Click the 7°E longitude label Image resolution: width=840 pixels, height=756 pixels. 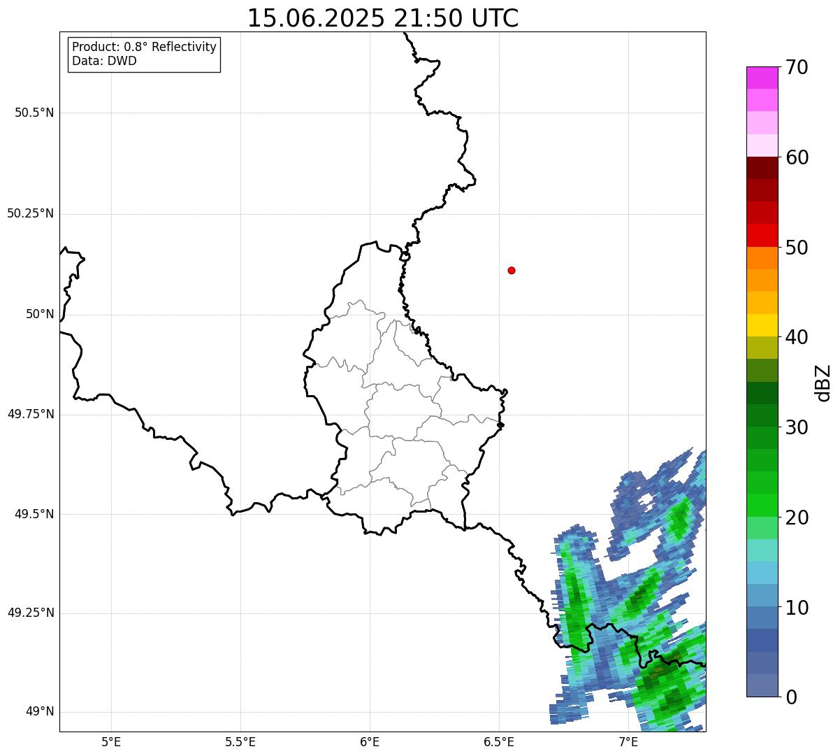[x=628, y=741]
